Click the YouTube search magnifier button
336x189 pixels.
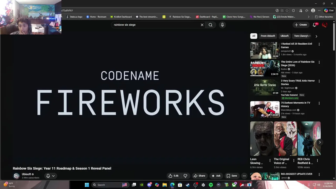[x=211, y=25]
